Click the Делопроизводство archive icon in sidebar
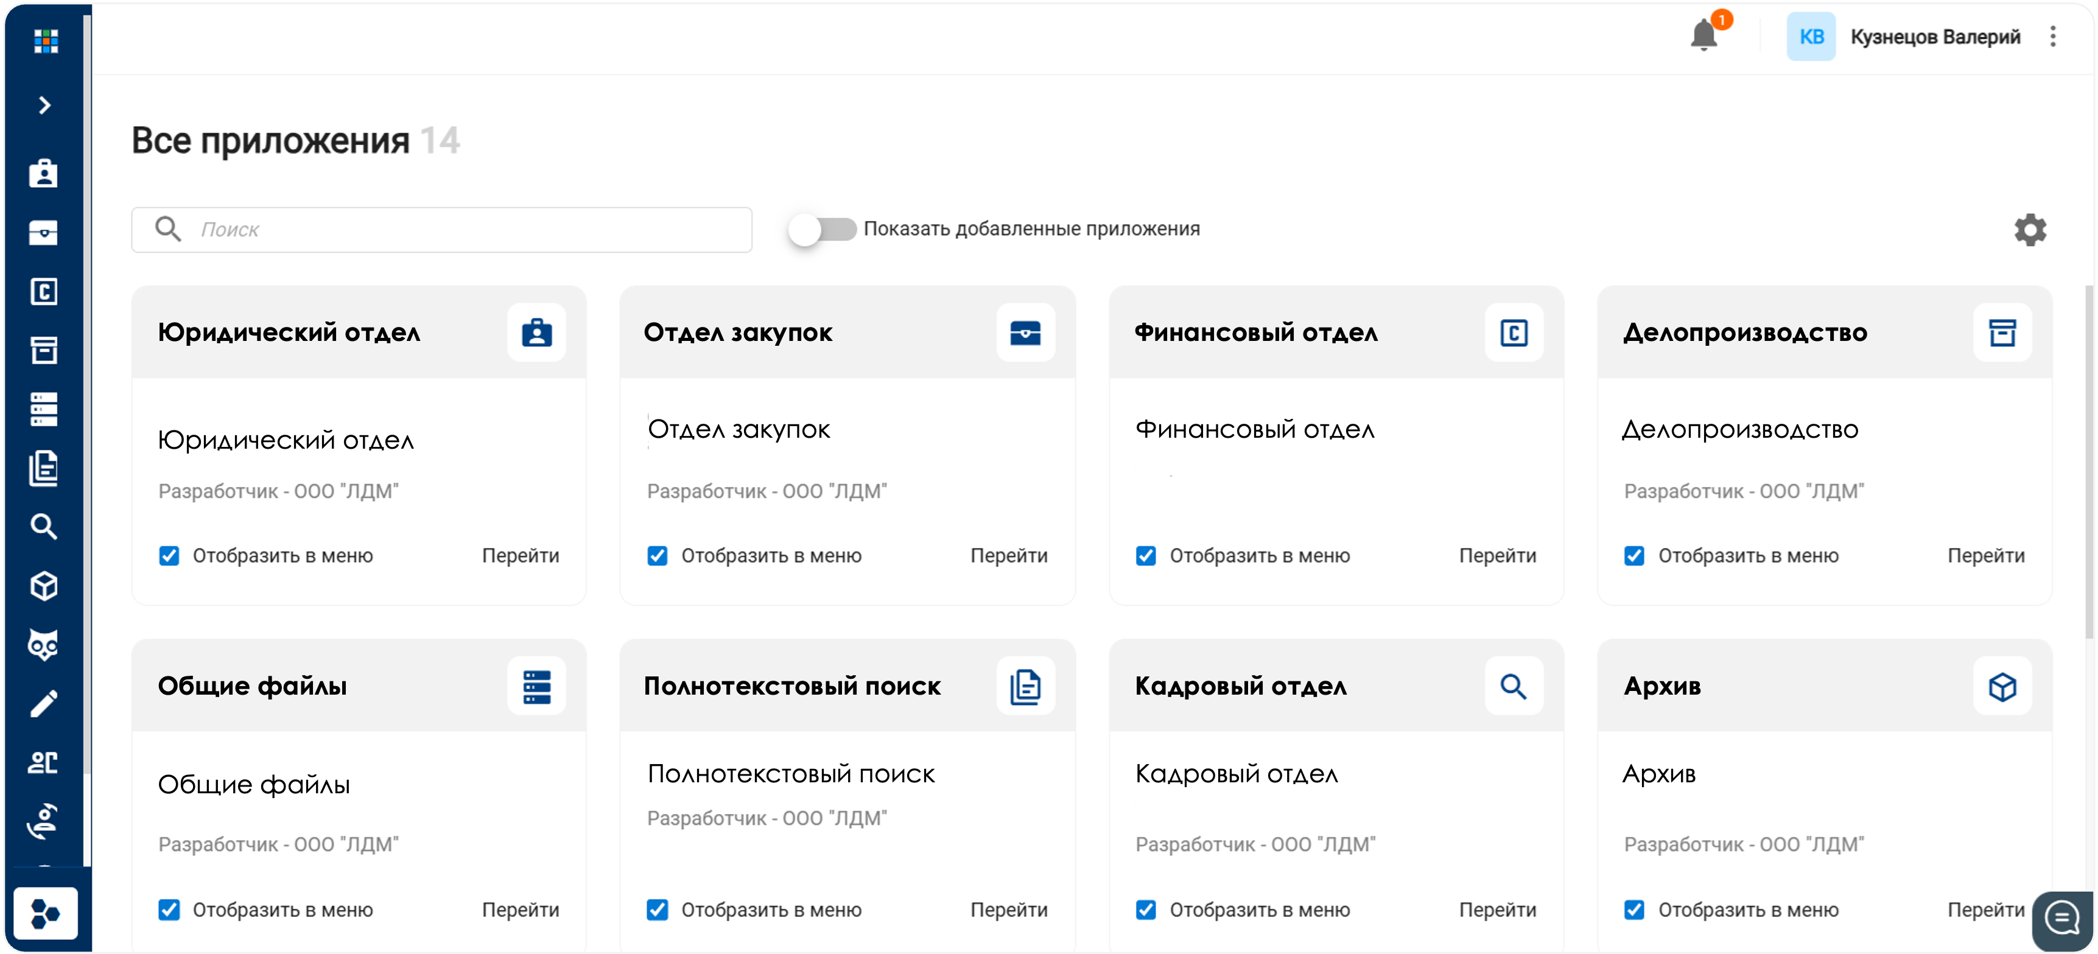 click(44, 350)
